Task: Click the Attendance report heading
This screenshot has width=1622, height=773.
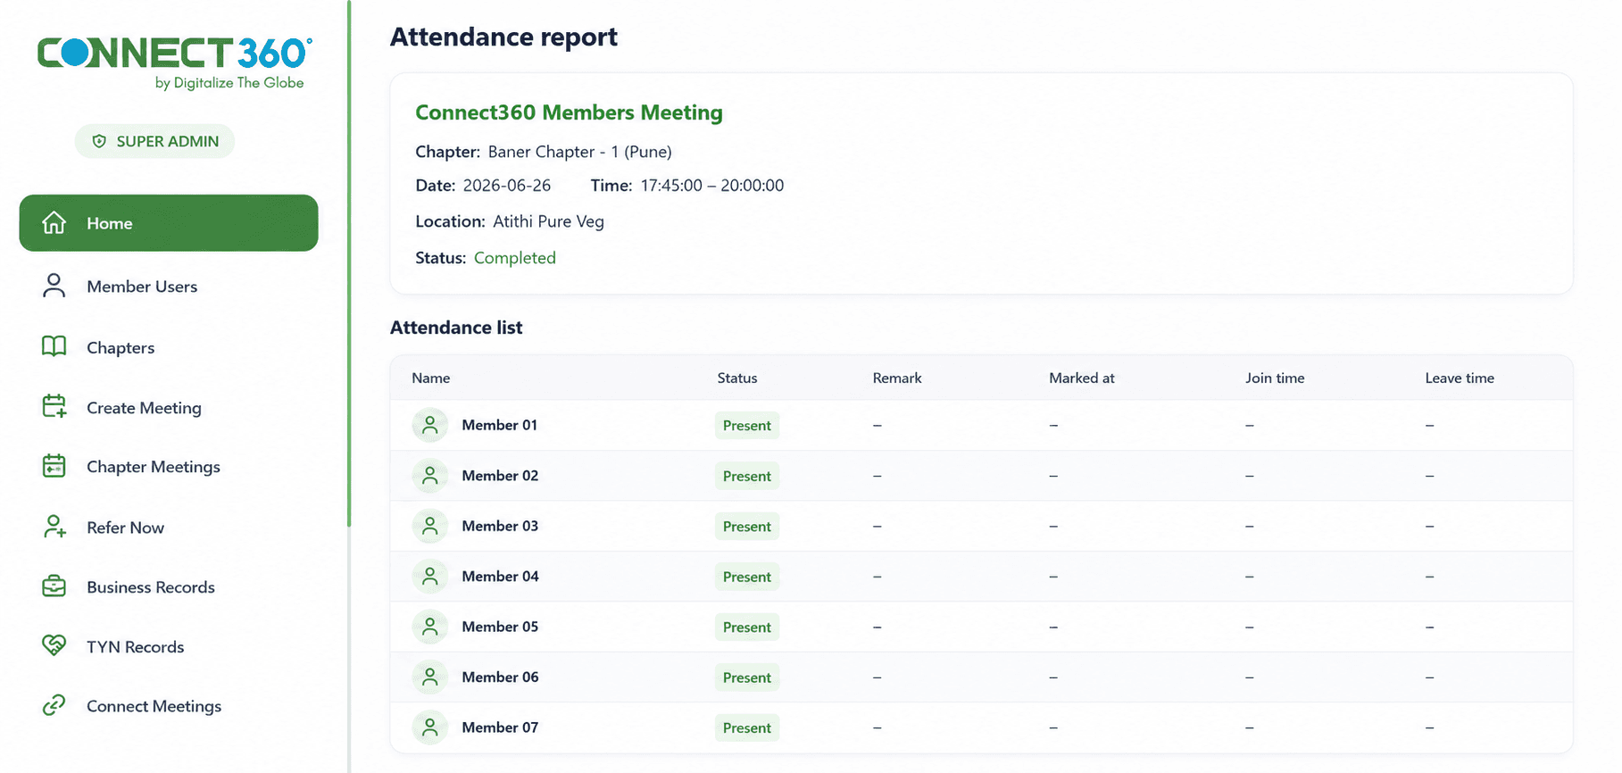Action: pyautogui.click(x=503, y=37)
